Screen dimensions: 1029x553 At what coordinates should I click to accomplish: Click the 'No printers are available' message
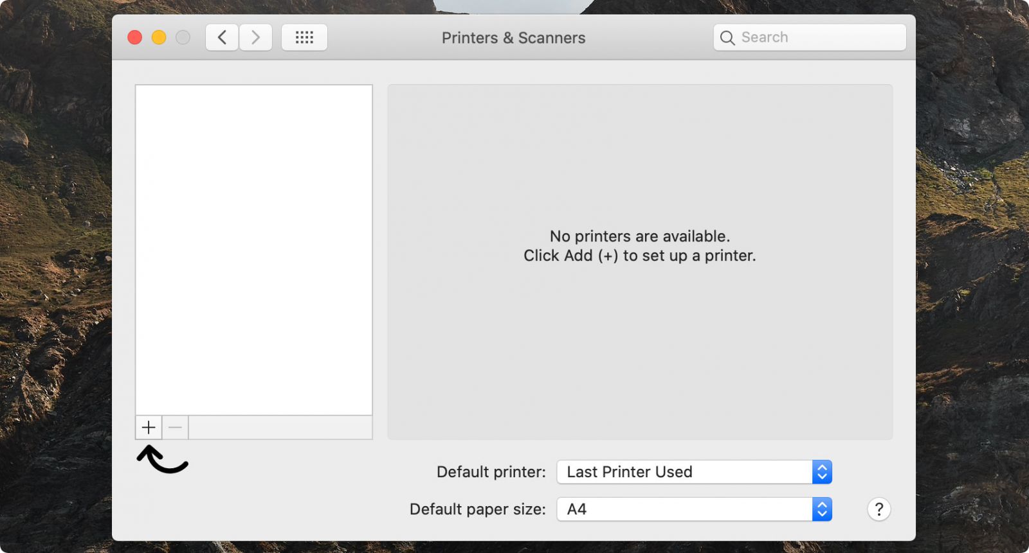point(640,236)
